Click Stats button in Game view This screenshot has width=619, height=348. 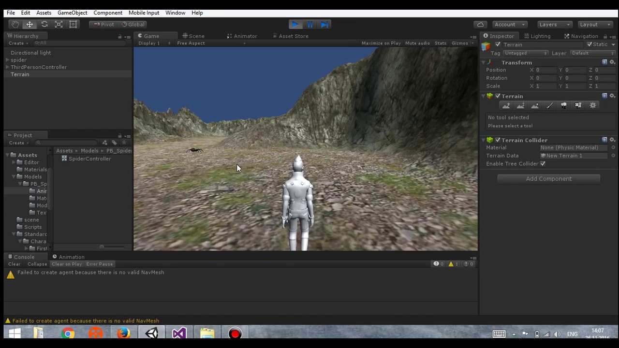(x=440, y=43)
